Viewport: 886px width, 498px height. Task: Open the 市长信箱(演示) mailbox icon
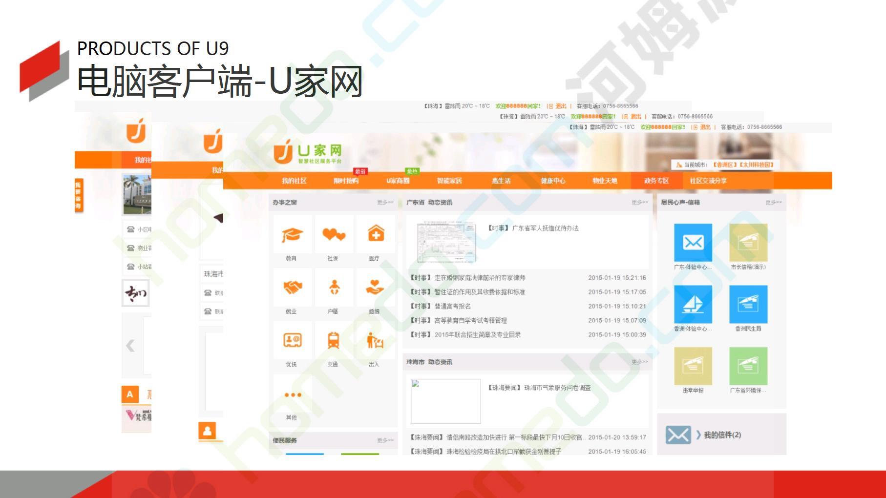pos(748,243)
